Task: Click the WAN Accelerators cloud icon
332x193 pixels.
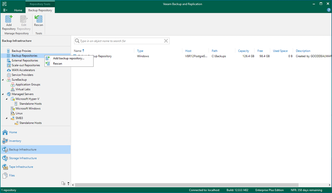Action: click(x=9, y=70)
